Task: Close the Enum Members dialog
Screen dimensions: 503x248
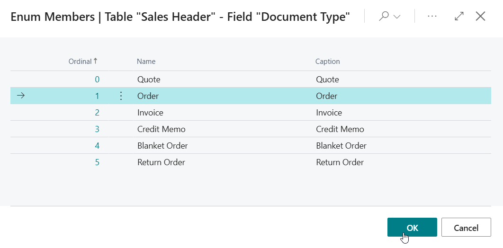Action: click(480, 16)
